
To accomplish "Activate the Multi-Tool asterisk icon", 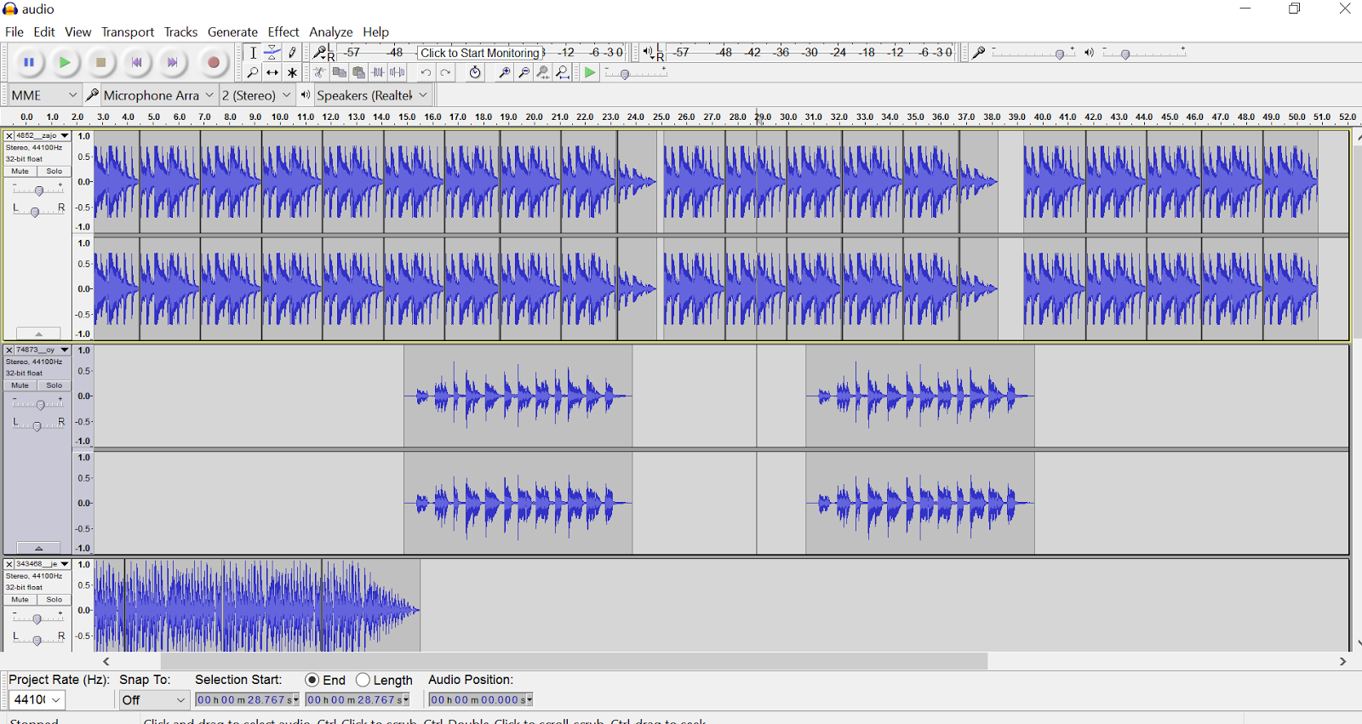I will [292, 73].
